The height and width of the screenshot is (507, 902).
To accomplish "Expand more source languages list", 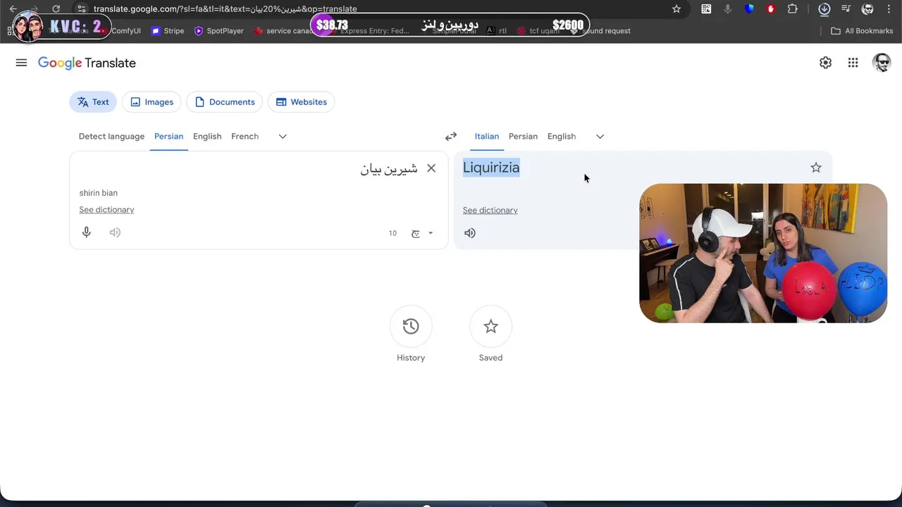I will point(283,137).
